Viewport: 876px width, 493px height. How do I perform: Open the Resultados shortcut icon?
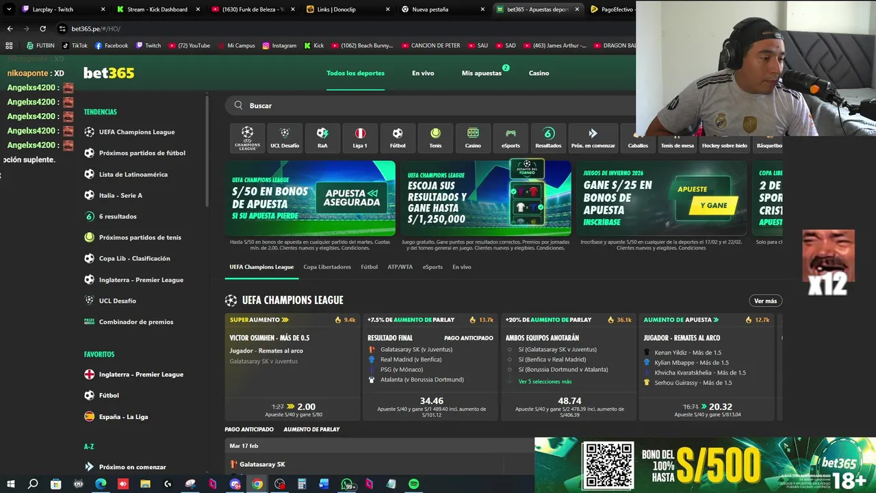[548, 138]
